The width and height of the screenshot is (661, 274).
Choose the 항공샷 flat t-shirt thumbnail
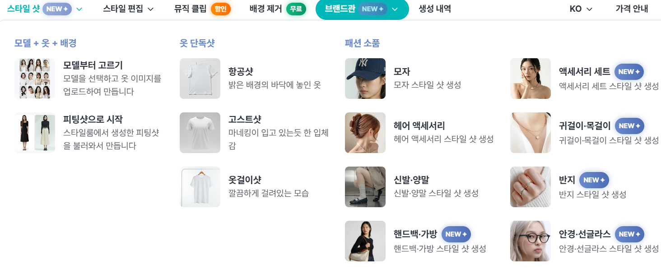tap(200, 79)
